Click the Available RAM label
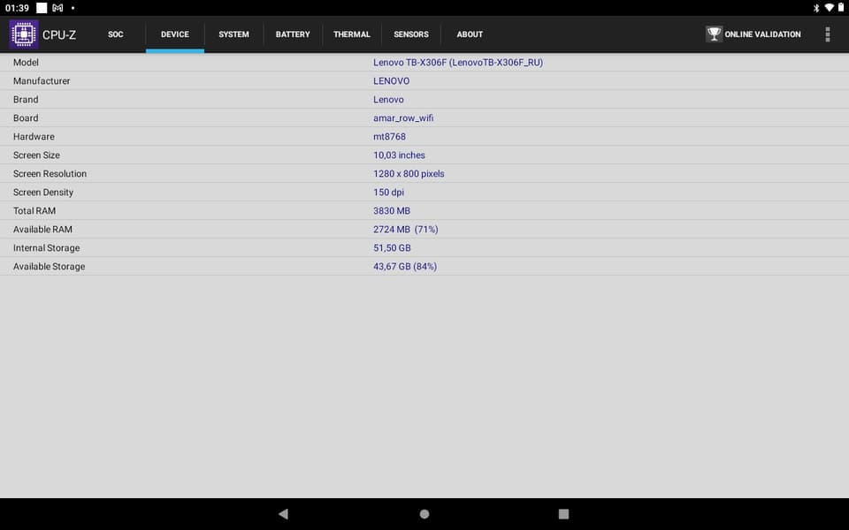The image size is (849, 530). tap(42, 230)
